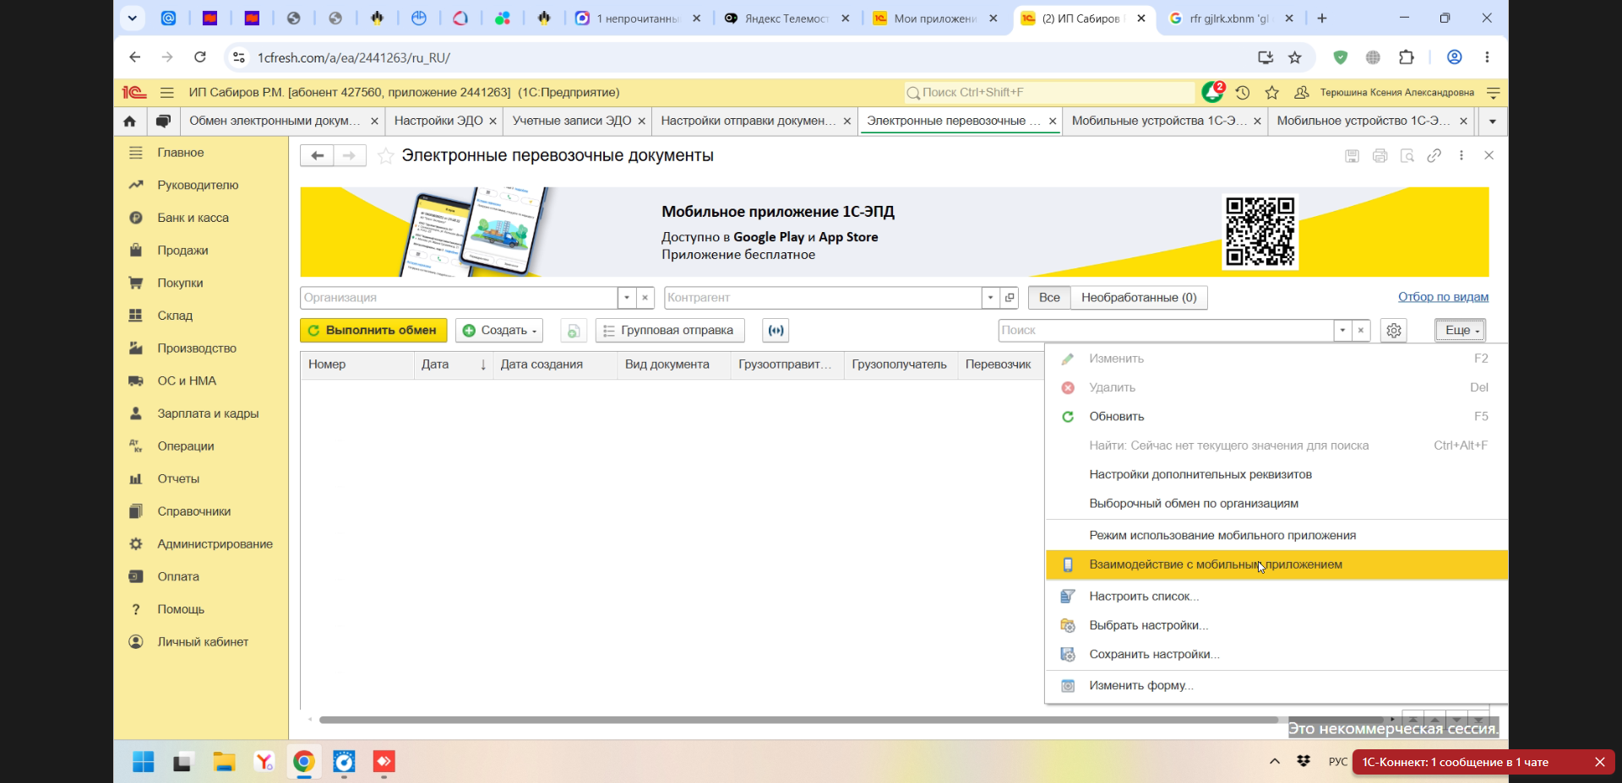The image size is (1622, 783).
Task: Close the Электронные перевозочные документы form
Action: click(x=1489, y=155)
